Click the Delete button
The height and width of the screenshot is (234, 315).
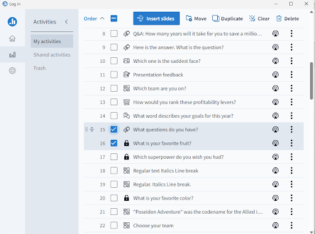[287, 18]
